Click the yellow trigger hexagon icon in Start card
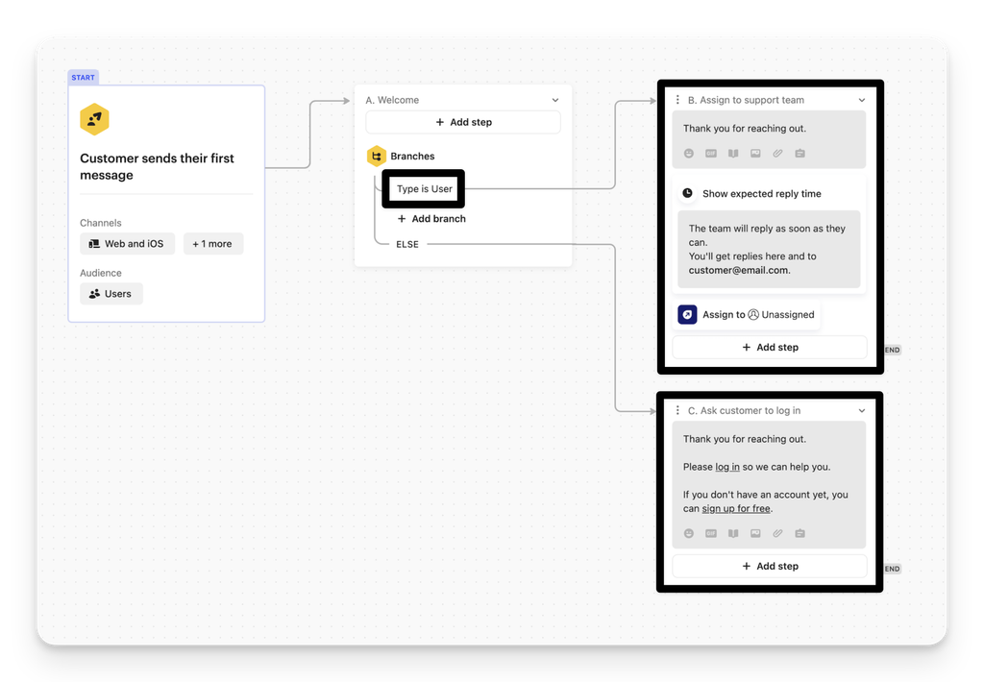984x682 pixels. [95, 119]
